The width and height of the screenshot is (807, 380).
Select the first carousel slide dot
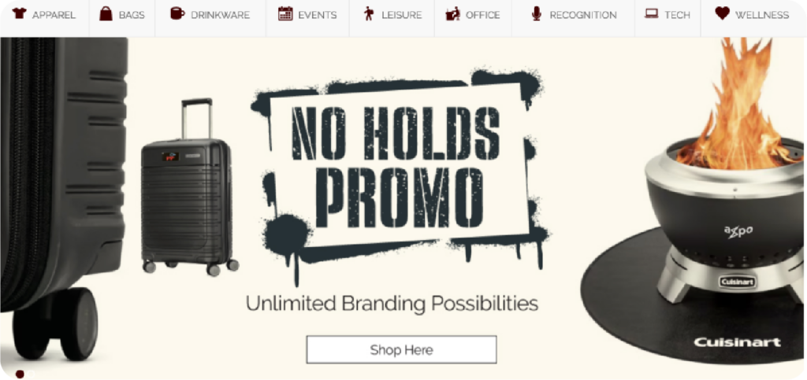20,374
